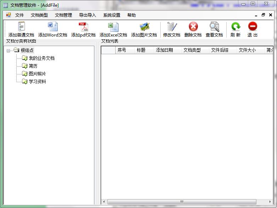Image resolution: width=277 pixels, height=208 pixels.
Task: Open 查看文档 with magnifier icon
Action: coord(214,27)
